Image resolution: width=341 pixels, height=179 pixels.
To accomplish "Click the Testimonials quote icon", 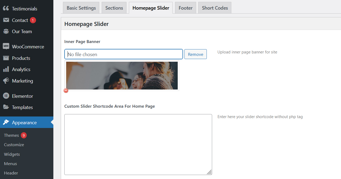I will click(6, 8).
